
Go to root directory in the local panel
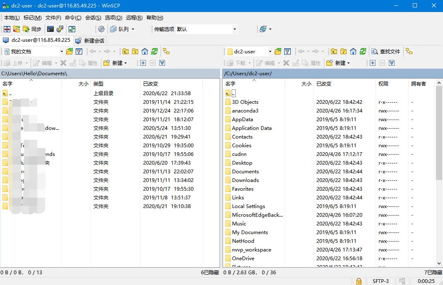(135, 51)
